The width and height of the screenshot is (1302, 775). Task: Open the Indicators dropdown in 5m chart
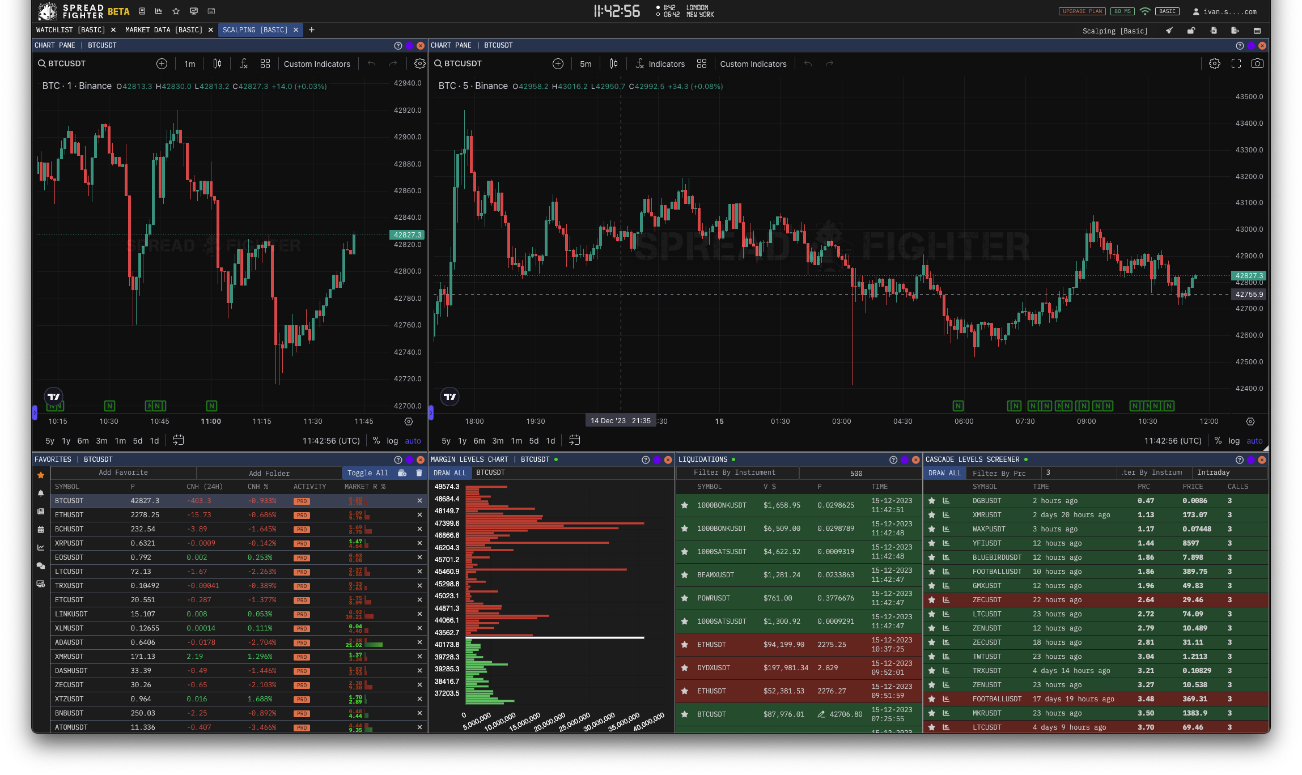click(x=660, y=64)
